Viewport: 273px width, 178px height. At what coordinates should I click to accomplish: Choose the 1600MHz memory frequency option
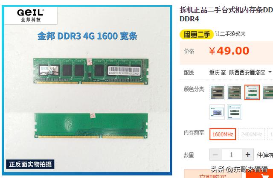tap(223, 134)
